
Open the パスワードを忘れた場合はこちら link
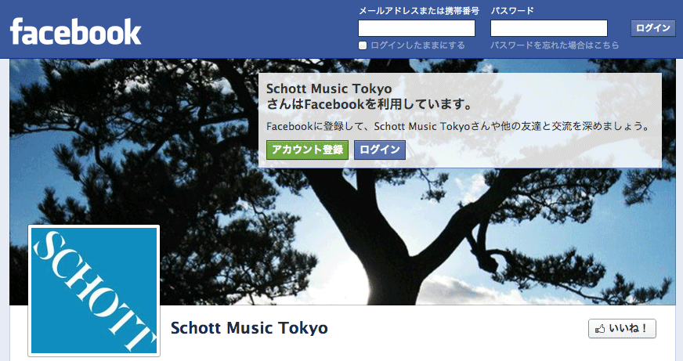point(555,45)
